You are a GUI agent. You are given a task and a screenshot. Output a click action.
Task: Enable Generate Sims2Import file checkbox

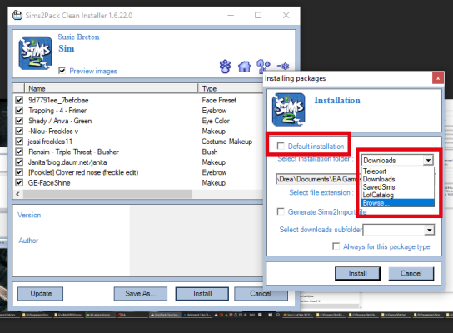[x=281, y=211]
